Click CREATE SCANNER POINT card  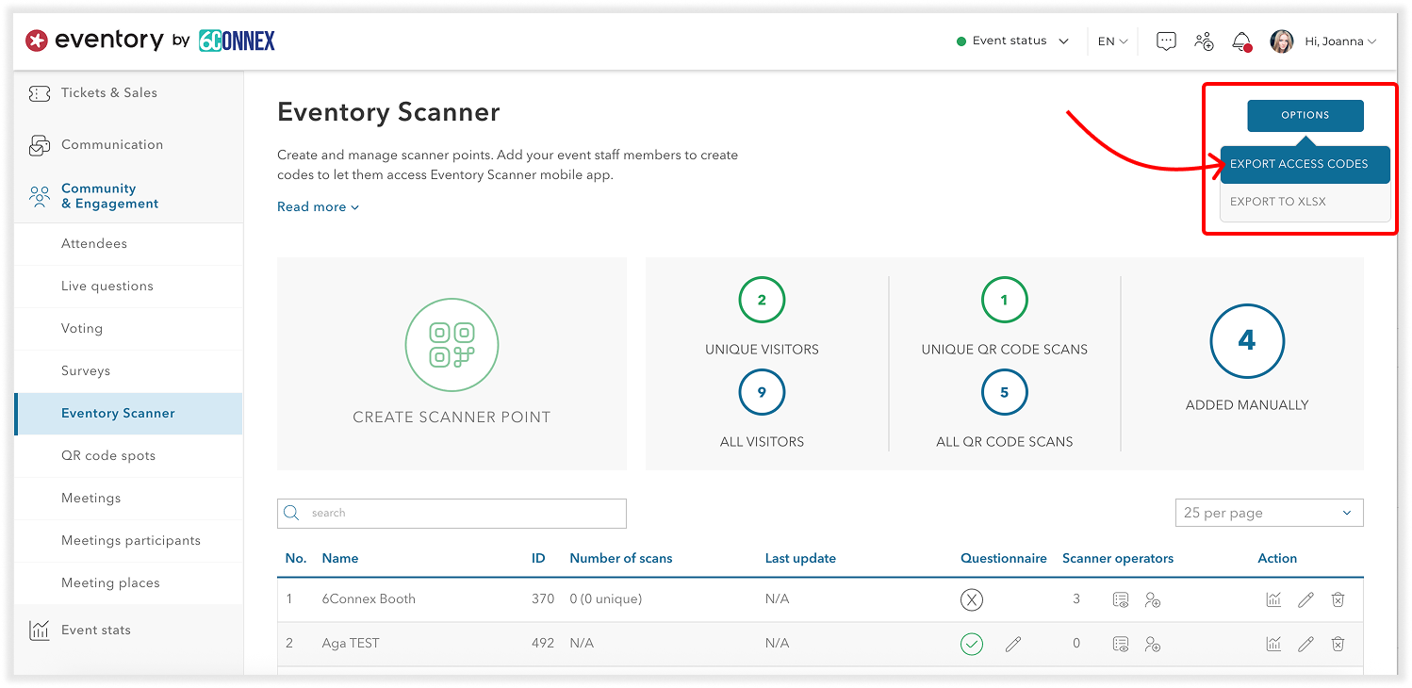pyautogui.click(x=452, y=364)
